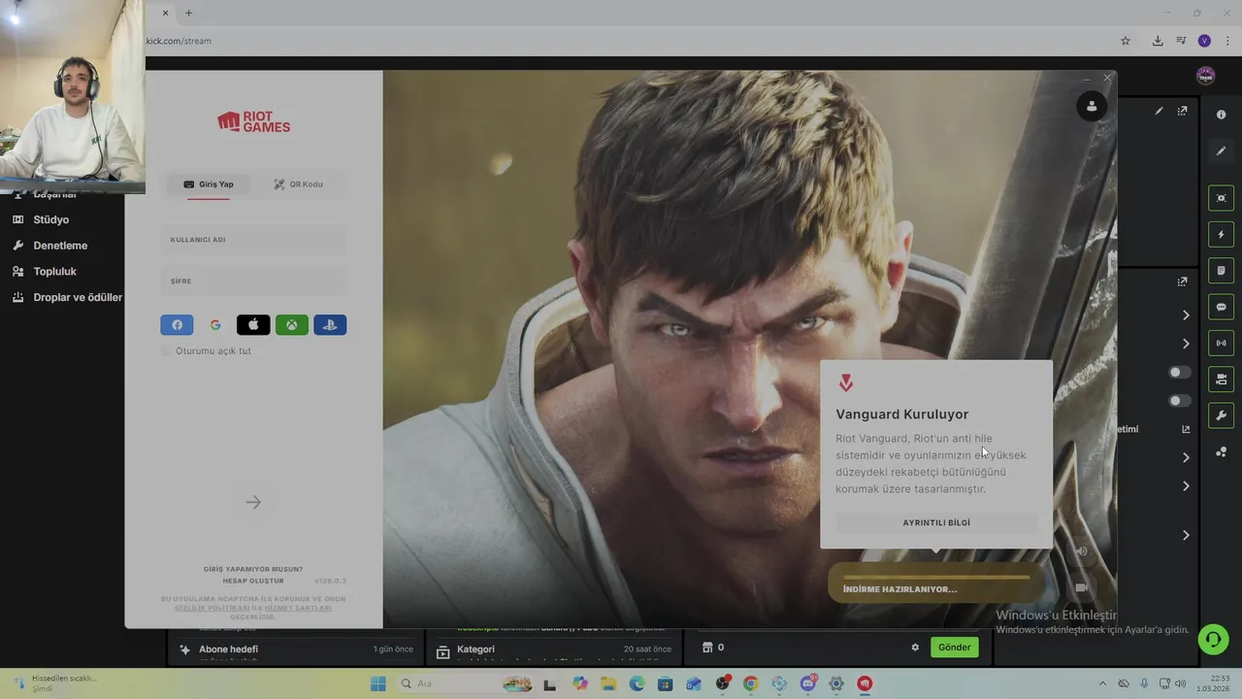The width and height of the screenshot is (1242, 699).
Task: Click the notes document icon in Kick sidebar
Action: (1221, 270)
